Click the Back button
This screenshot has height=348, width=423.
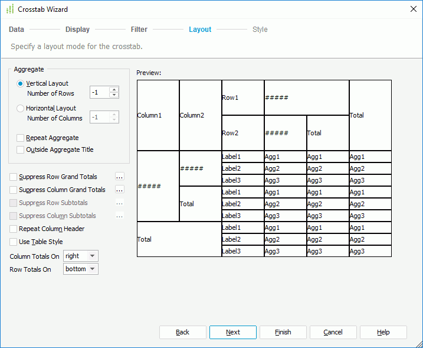(x=183, y=332)
